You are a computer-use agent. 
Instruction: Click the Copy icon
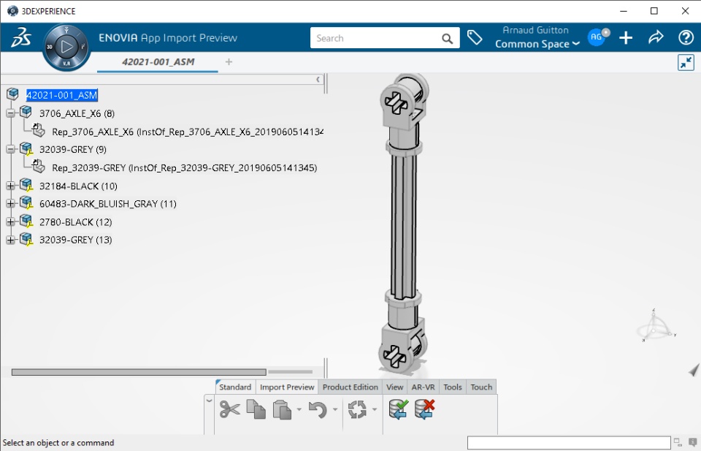tap(256, 409)
